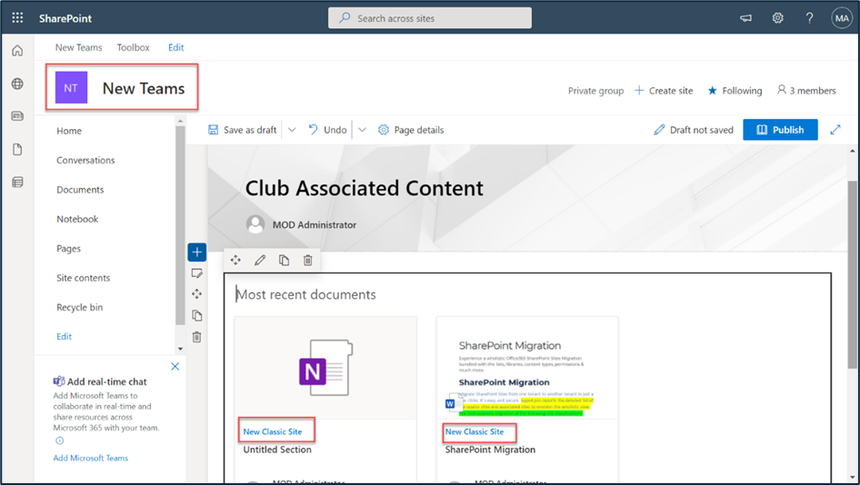The width and height of the screenshot is (860, 485).
Task: Click the New Teams site title
Action: tap(144, 88)
